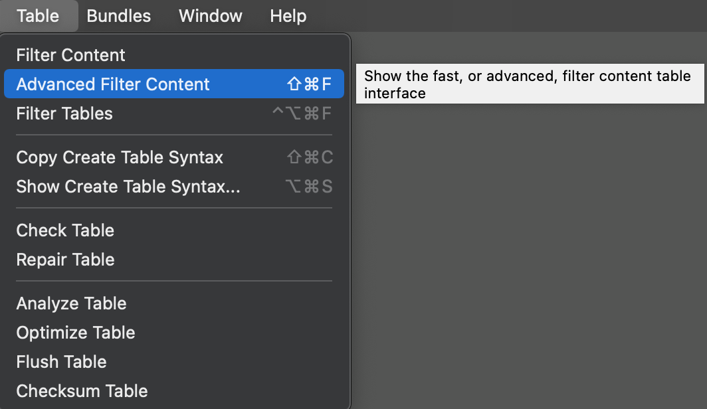Viewport: 707px width, 409px height.
Task: Open the Help menu
Action: [288, 16]
